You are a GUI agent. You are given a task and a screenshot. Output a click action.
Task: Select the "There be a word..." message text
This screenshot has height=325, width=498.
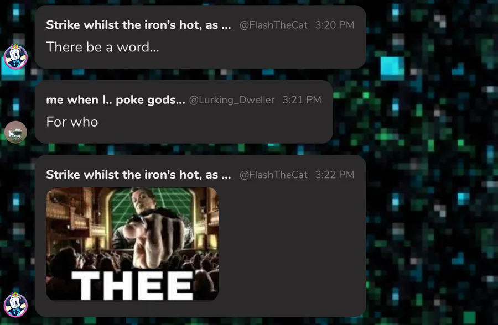(102, 47)
